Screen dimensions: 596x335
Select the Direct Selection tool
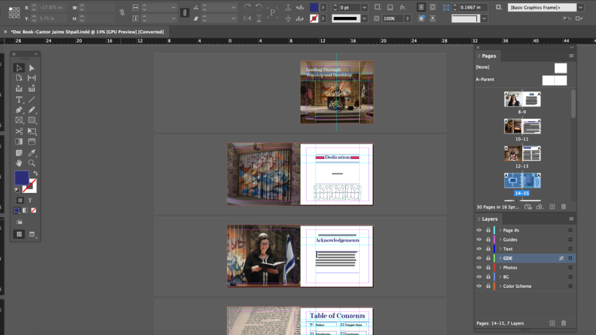click(32, 68)
